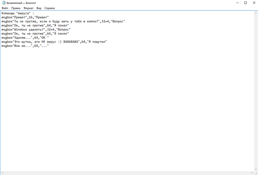This screenshot has height=175, width=258.
Task: Minimize the Блокнот window
Action: pyautogui.click(x=237, y=3)
